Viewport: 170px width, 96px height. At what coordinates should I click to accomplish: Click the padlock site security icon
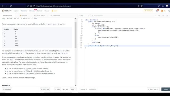click(x=31, y=6)
